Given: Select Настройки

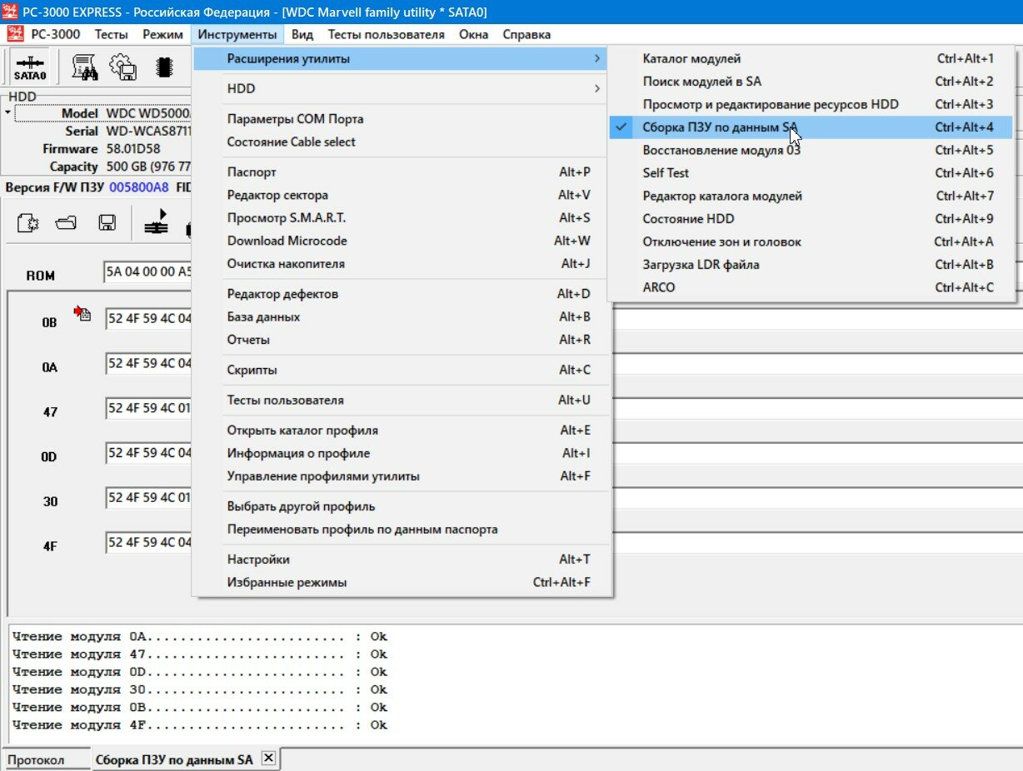Looking at the screenshot, I should pyautogui.click(x=402, y=560).
